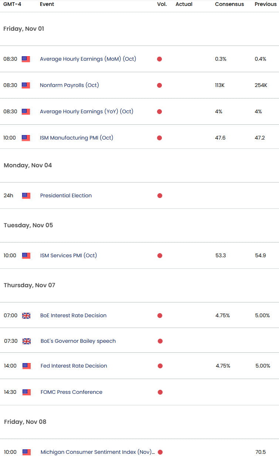Click the US flag next to FOMC Press Conference
Image resolution: width=279 pixels, height=459 pixels.
pos(27,392)
